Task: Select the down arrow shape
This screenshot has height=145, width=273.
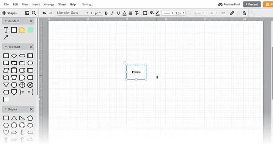Action: pos(22,133)
